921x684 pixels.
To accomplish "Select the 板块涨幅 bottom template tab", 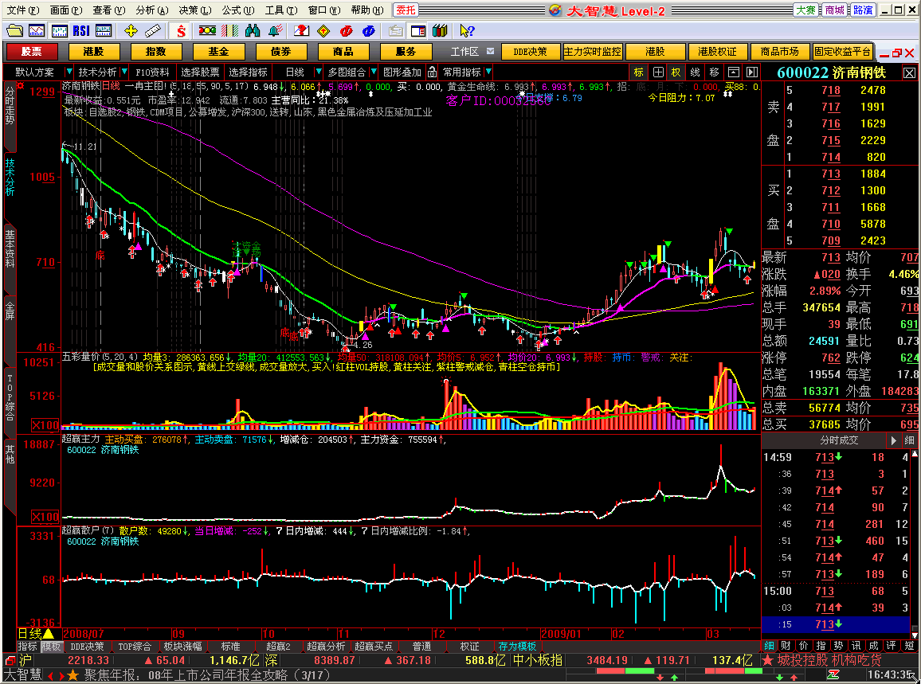I will pos(182,647).
